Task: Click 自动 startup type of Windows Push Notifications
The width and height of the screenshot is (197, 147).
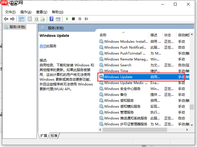Action: (x=181, y=48)
